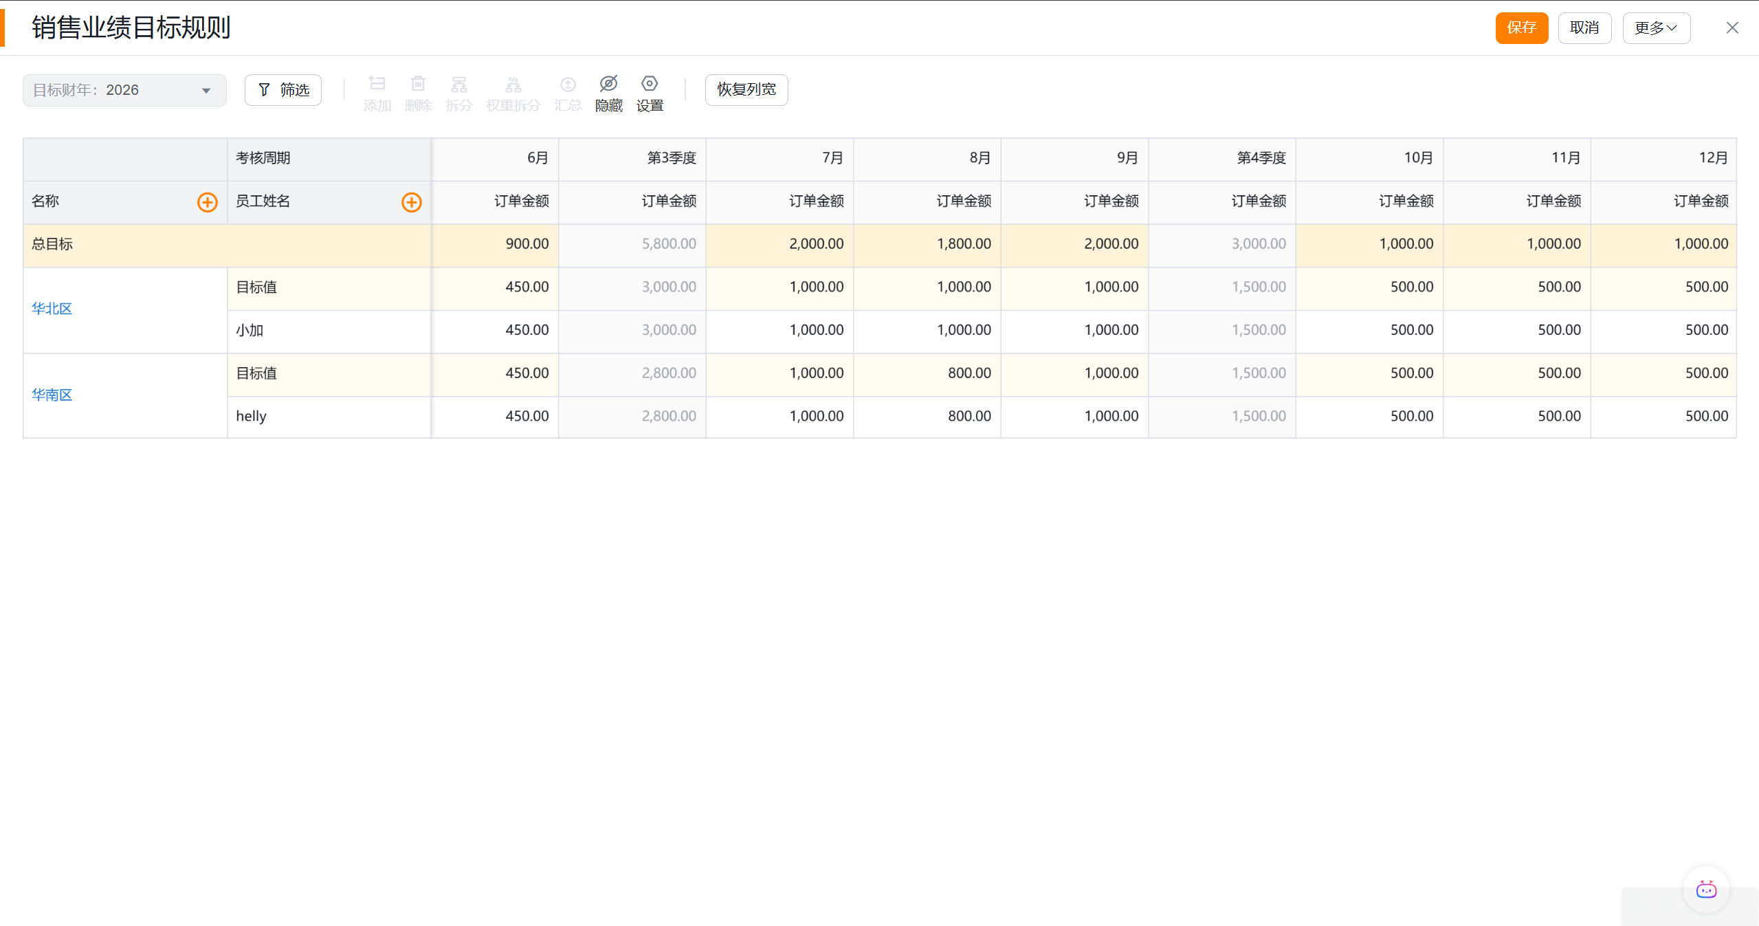Click the plus icon beside 员工姓名 header
The height and width of the screenshot is (926, 1759).
coord(411,202)
